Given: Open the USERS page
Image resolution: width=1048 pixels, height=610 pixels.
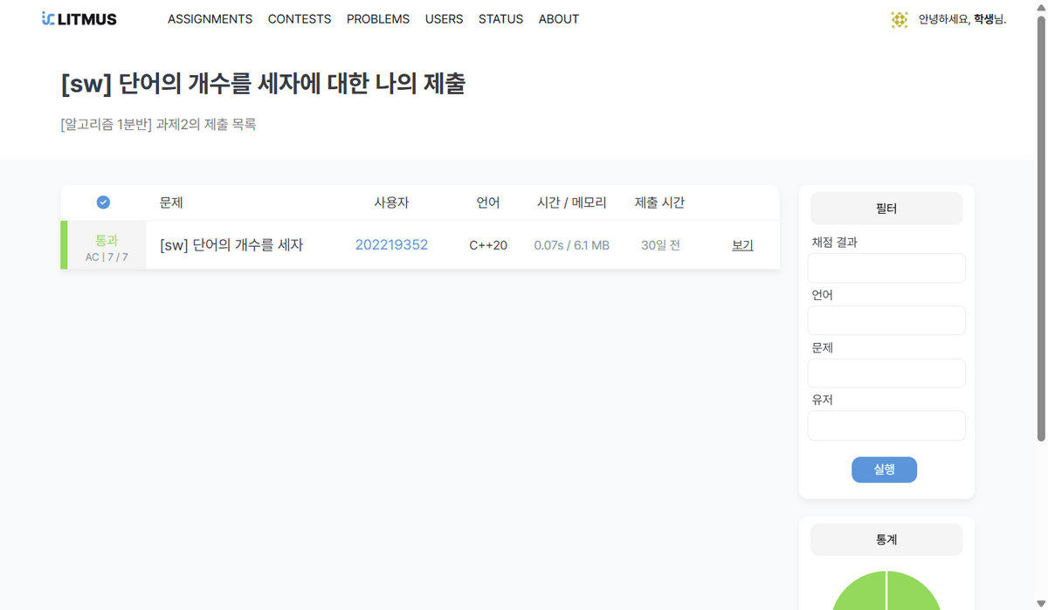Looking at the screenshot, I should (x=444, y=19).
